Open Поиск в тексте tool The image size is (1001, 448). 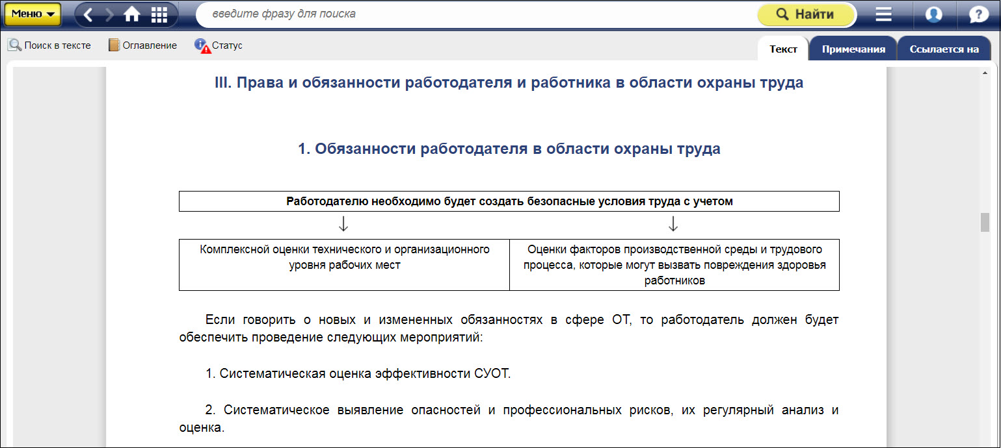click(x=49, y=45)
